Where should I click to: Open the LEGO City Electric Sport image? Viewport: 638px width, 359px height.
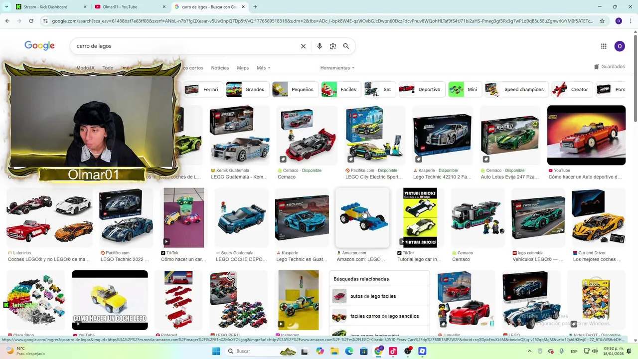click(374, 135)
